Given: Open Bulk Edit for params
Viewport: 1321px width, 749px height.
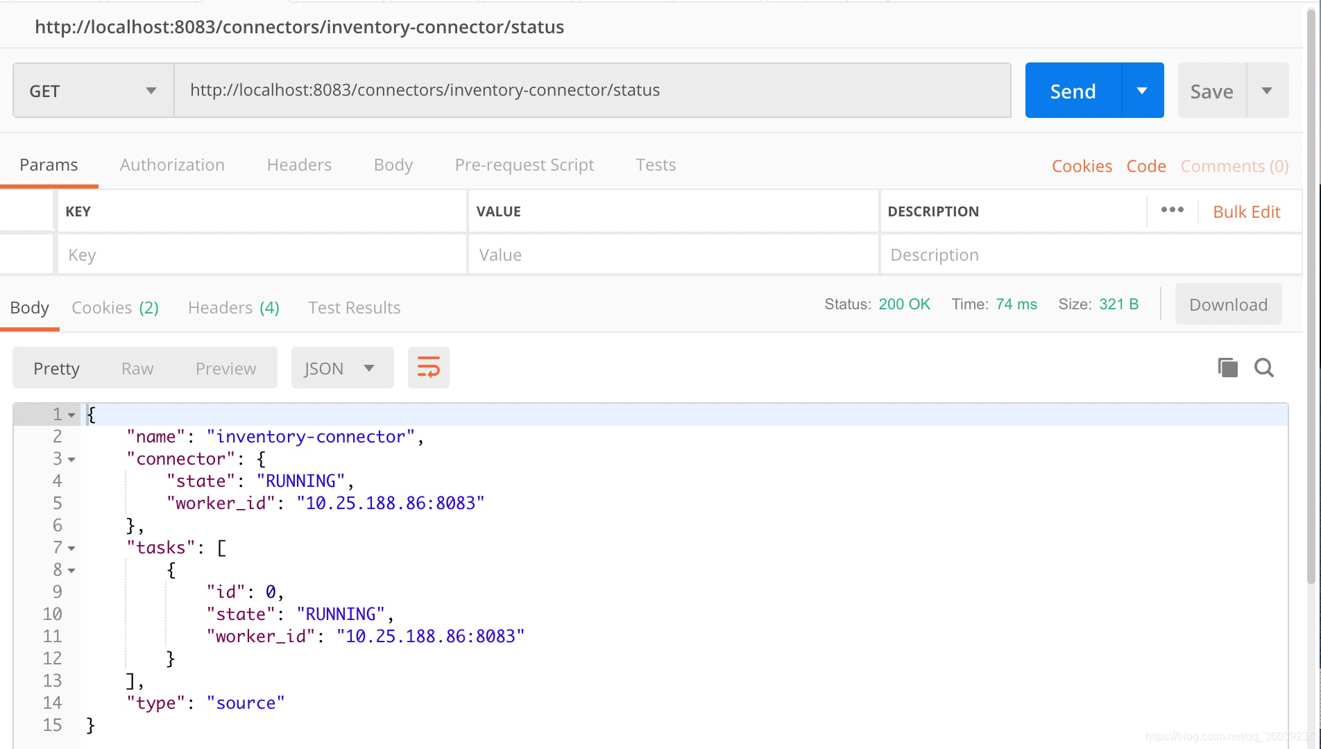Looking at the screenshot, I should (1246, 212).
